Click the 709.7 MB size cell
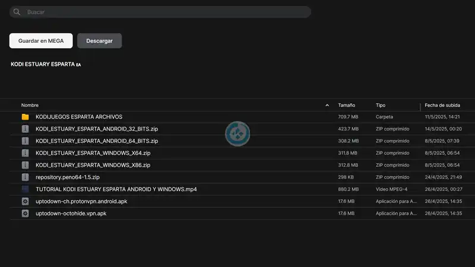 tap(348, 117)
